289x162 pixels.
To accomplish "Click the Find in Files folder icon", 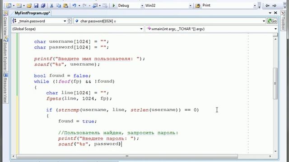I will click(x=198, y=6).
